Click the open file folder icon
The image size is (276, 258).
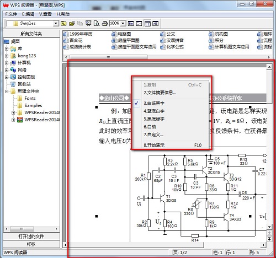pyautogui.click(x=72, y=23)
